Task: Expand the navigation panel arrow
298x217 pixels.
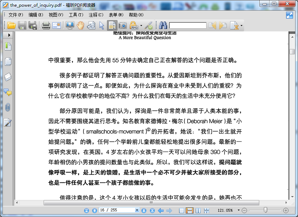Action: click(9, 35)
